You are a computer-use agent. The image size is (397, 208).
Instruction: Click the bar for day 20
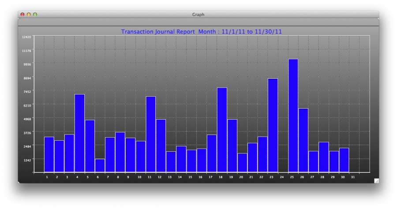point(242,163)
